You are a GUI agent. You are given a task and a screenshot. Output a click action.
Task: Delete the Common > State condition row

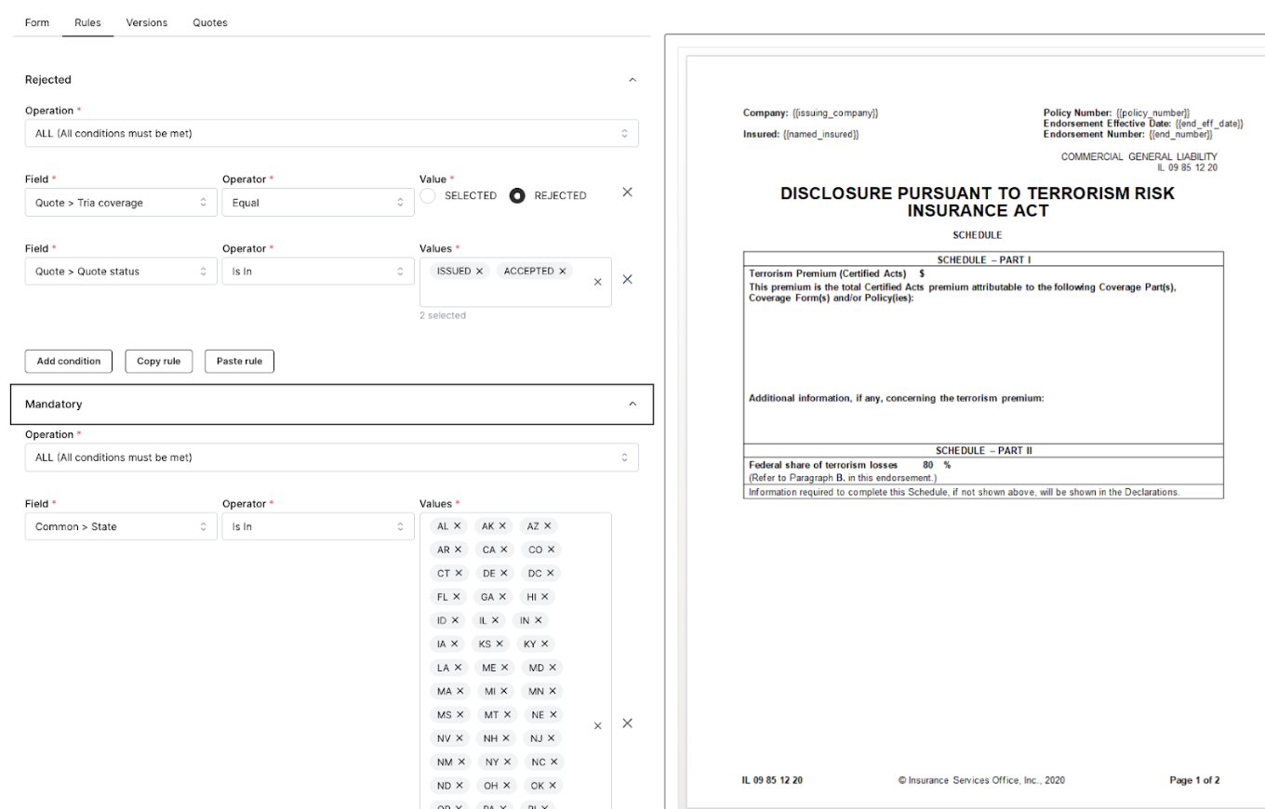tap(627, 723)
